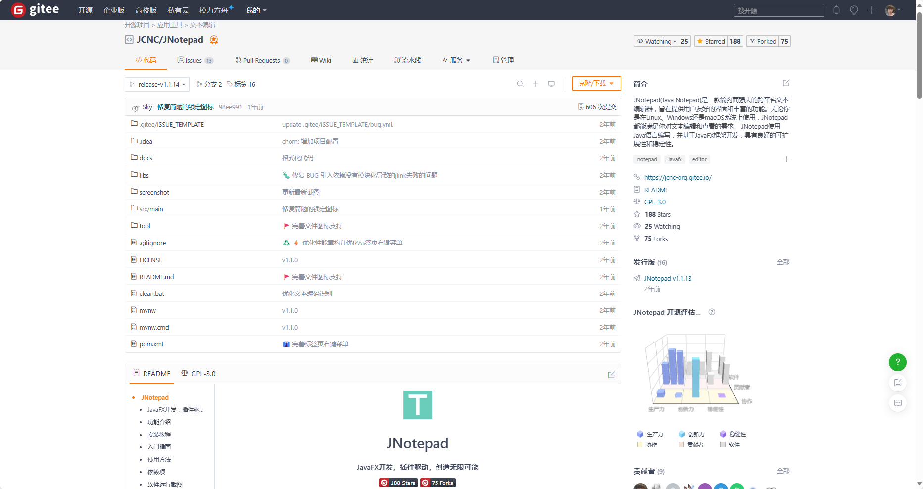Switch to the Issues tab
The image size is (923, 489).
194,61
